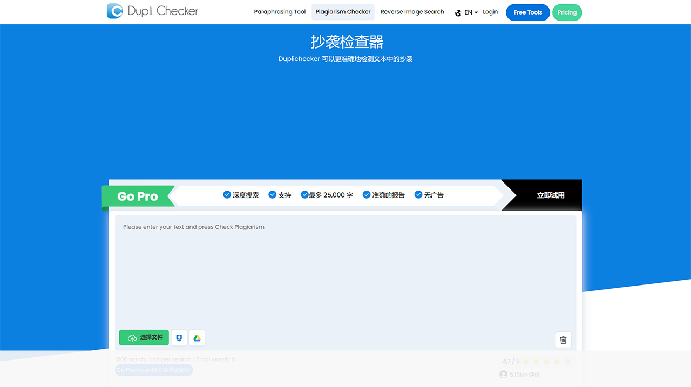Select the Reverse Image Search tab

412,11
